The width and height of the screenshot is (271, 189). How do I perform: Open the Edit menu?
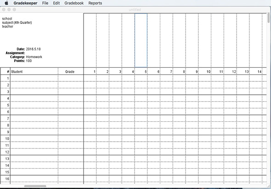56,3
